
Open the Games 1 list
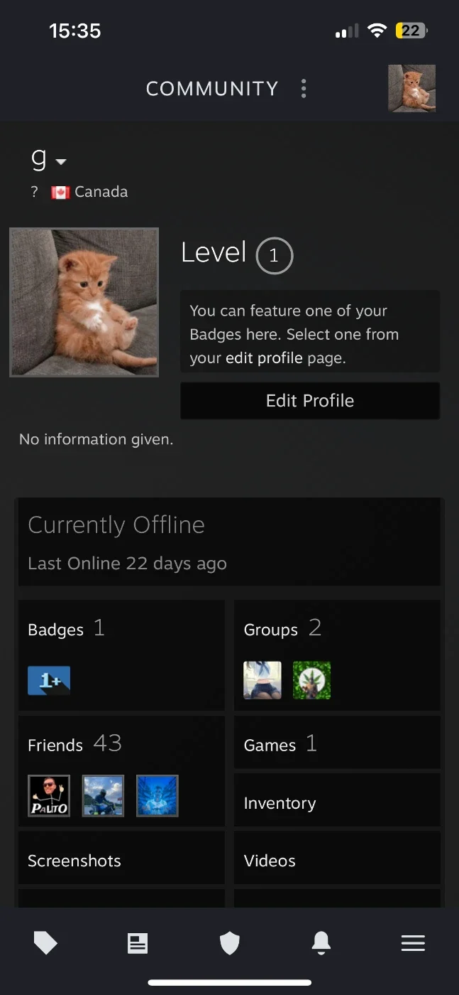(x=337, y=743)
